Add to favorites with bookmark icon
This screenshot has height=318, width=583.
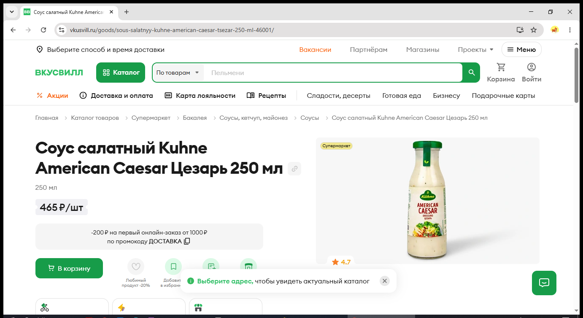[x=173, y=267]
